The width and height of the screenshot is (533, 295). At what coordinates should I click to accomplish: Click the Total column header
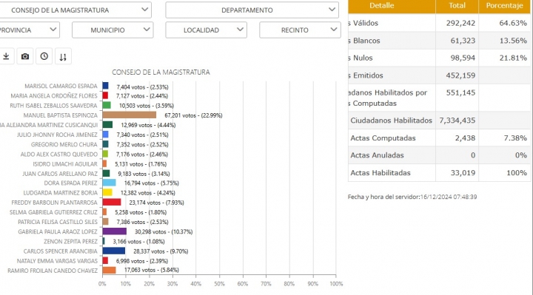[x=457, y=6]
